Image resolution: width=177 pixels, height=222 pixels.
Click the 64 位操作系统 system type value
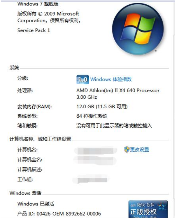click(x=92, y=116)
